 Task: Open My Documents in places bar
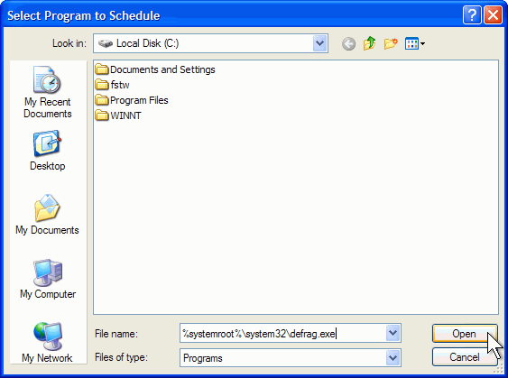tap(47, 214)
